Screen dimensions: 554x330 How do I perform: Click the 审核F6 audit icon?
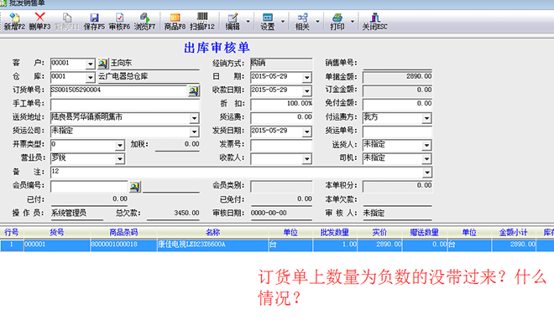pyautogui.click(x=119, y=18)
